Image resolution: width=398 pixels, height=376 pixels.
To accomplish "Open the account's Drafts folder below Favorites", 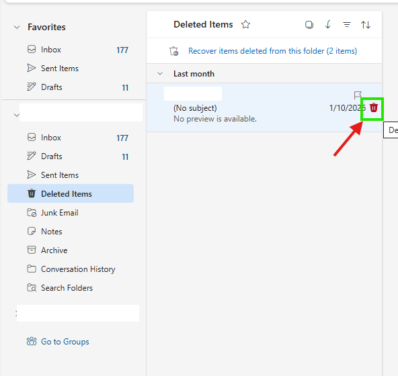I will pyautogui.click(x=71, y=156).
